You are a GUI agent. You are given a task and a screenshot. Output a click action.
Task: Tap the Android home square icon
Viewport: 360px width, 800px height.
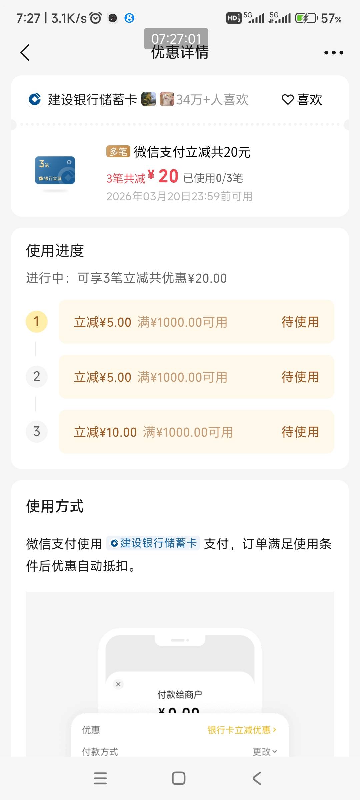click(x=179, y=778)
